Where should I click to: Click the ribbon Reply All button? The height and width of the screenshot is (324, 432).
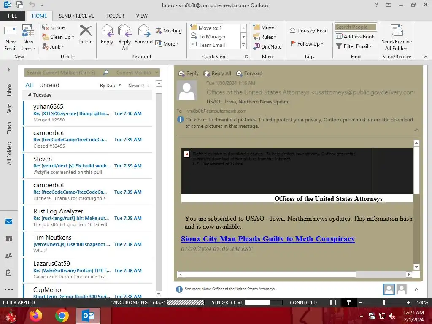[124, 38]
